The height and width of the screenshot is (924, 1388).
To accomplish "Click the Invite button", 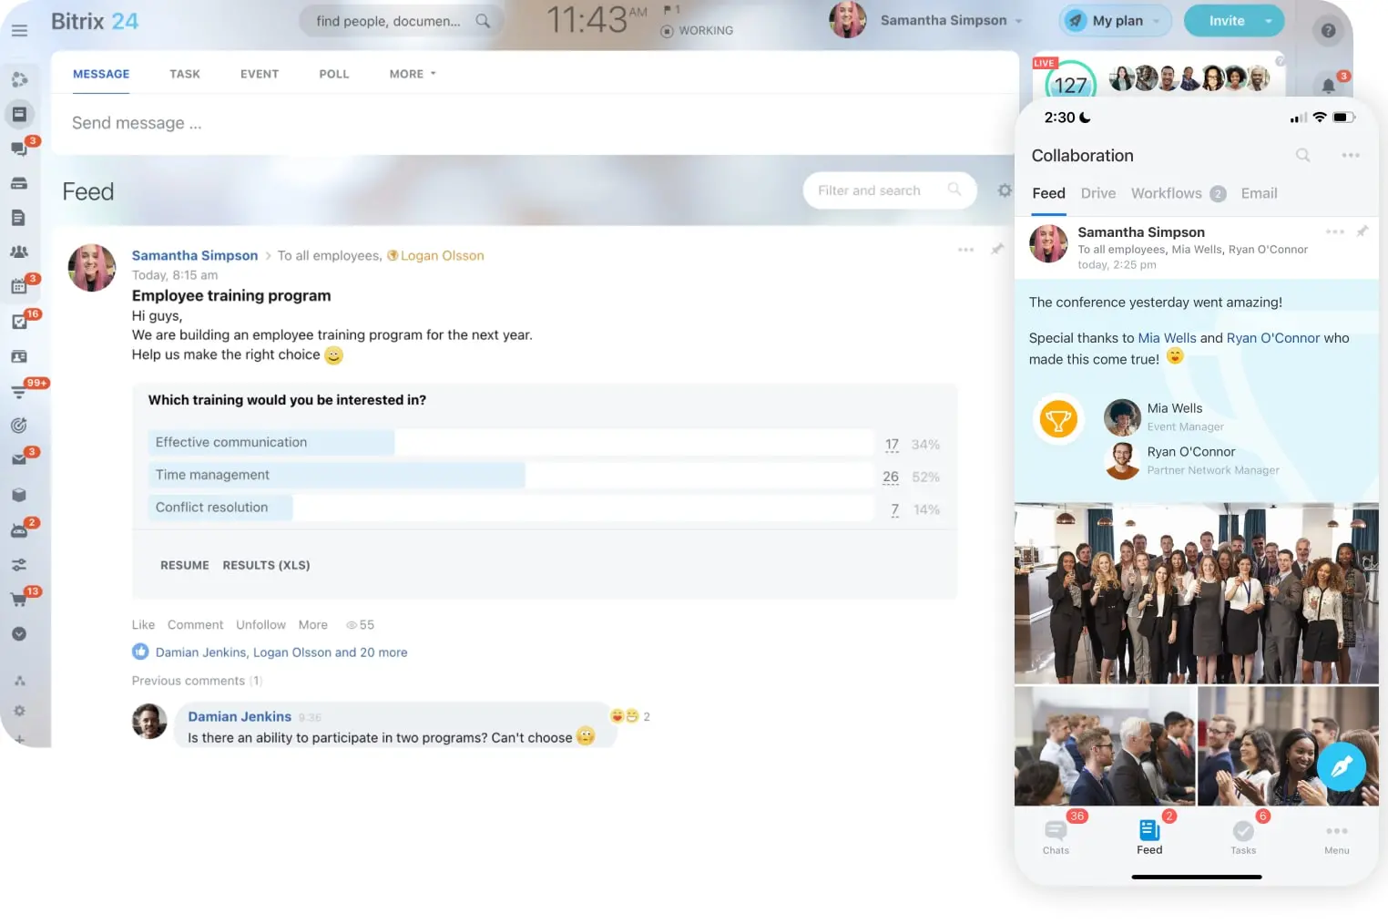I will pos(1226,21).
